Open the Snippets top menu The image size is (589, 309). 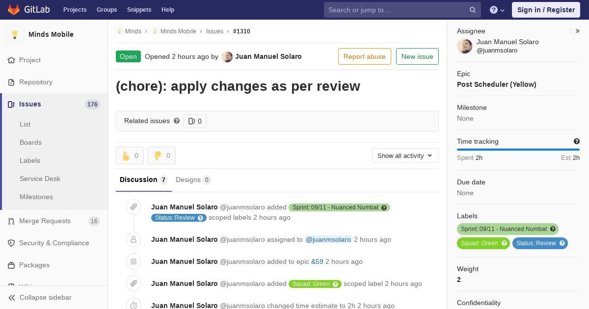pyautogui.click(x=139, y=10)
